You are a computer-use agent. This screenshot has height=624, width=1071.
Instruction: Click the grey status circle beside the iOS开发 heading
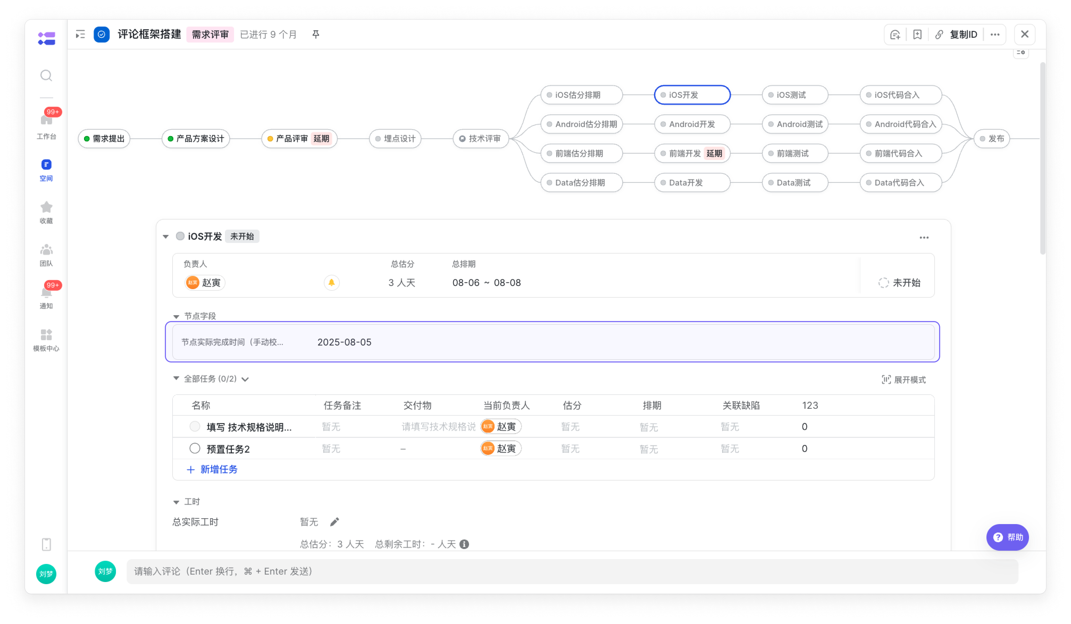(180, 236)
